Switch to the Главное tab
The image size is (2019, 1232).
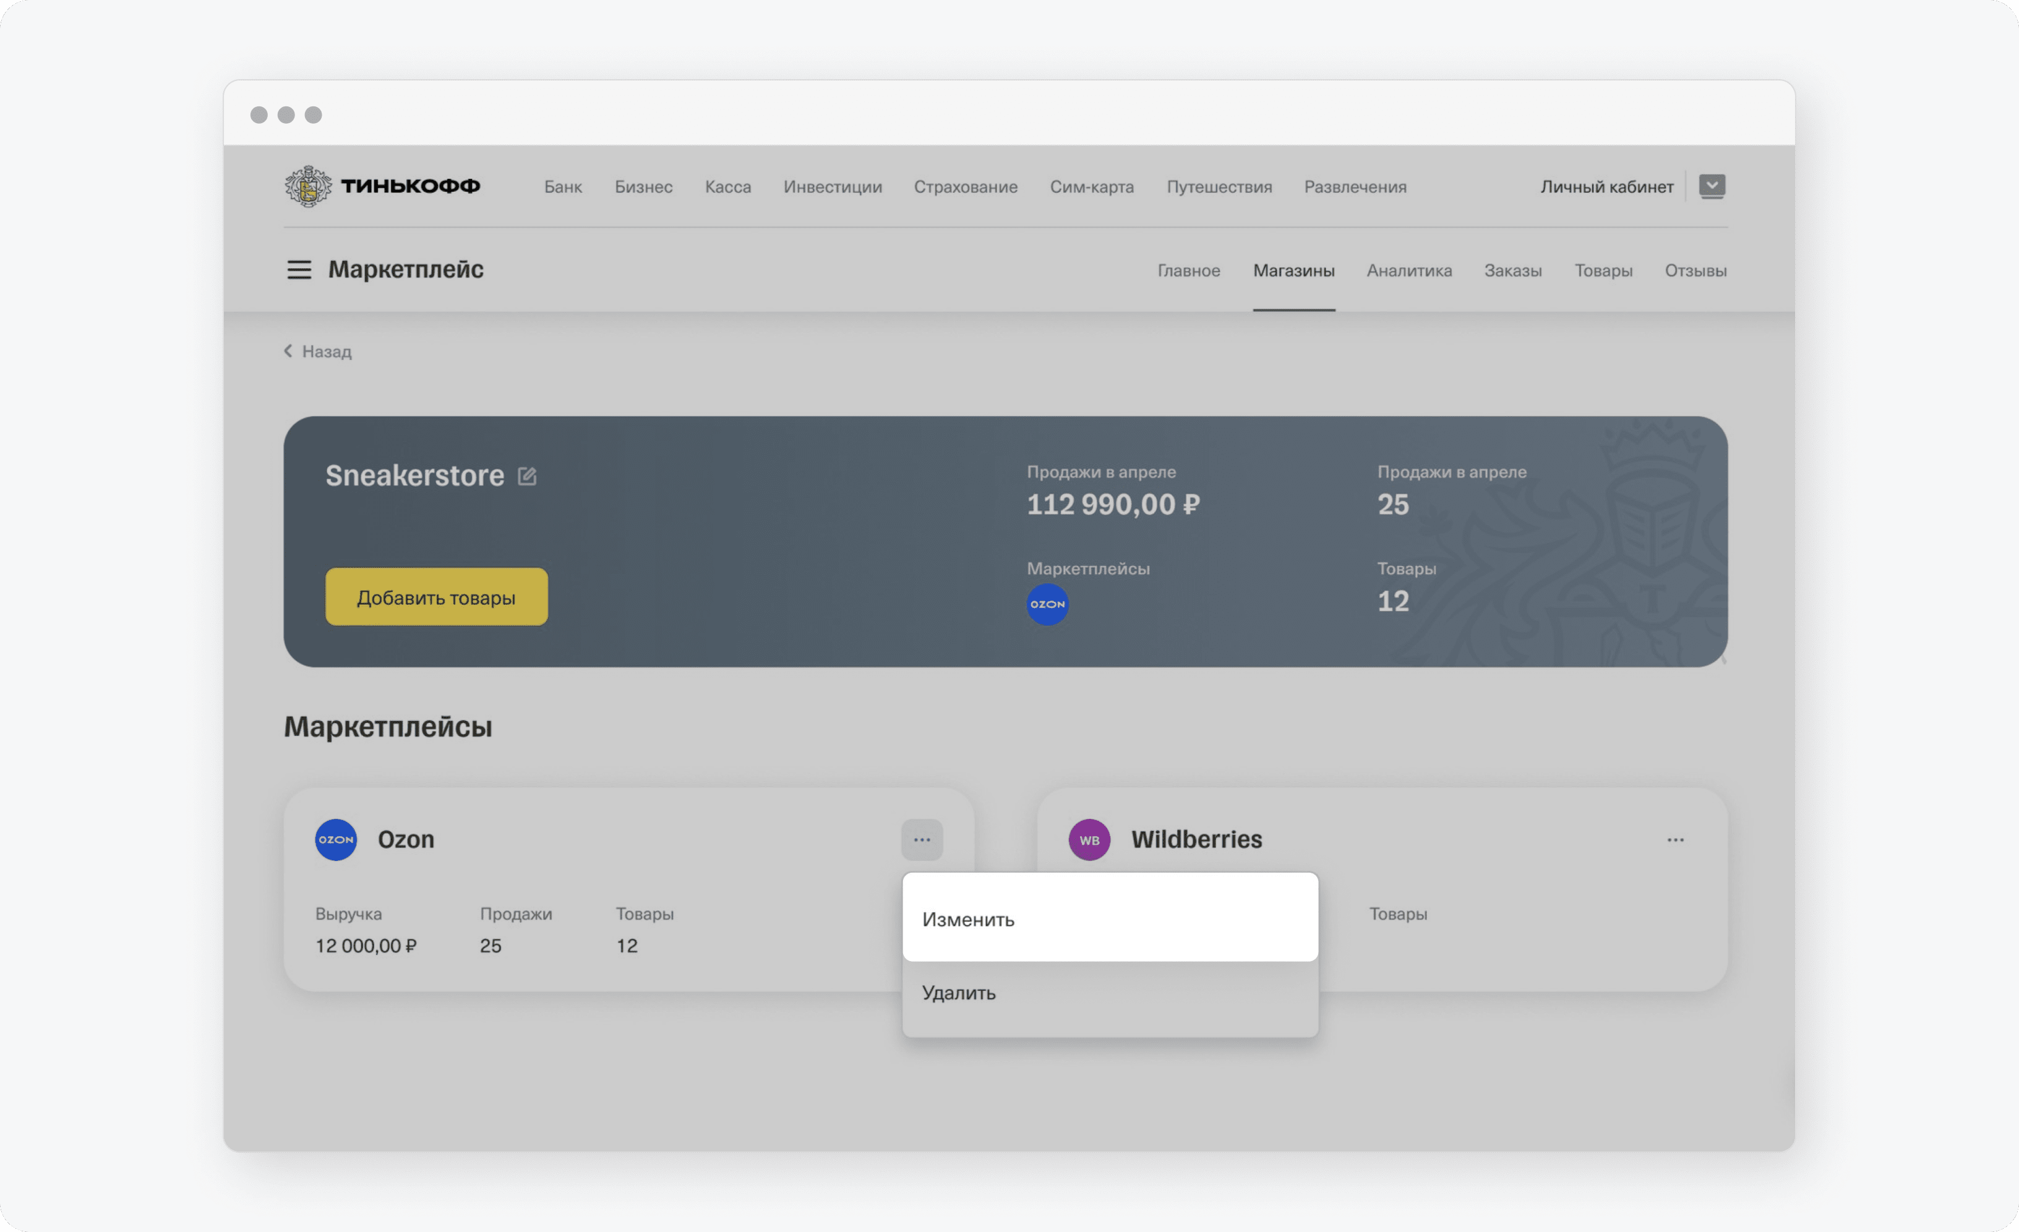click(x=1188, y=270)
